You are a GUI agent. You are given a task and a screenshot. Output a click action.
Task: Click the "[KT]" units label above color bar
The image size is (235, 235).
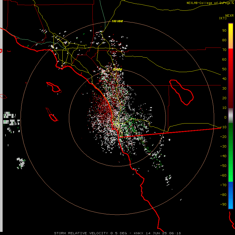(x=223, y=18)
